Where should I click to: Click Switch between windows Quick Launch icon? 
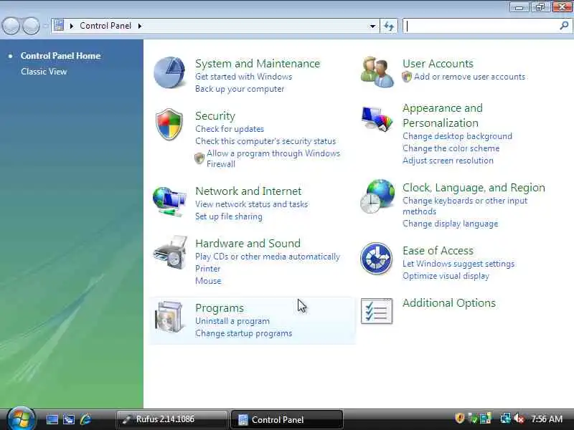69,419
